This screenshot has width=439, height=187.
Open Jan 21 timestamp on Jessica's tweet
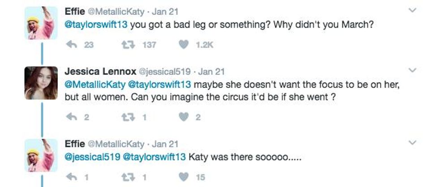pyautogui.click(x=211, y=71)
